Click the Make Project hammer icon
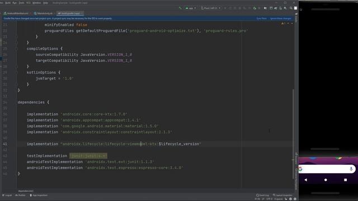358x201 pixels. [x=180, y=8]
